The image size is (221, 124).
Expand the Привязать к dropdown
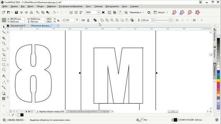point(143,12)
